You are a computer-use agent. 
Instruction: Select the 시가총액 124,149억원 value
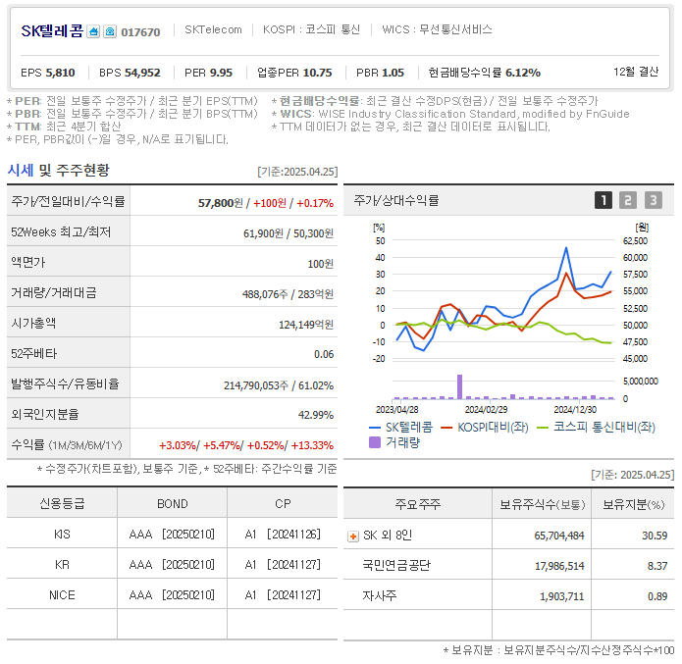[x=306, y=325]
